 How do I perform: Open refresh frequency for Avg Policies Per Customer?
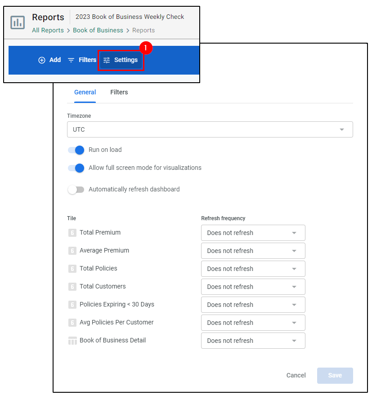pyautogui.click(x=253, y=323)
